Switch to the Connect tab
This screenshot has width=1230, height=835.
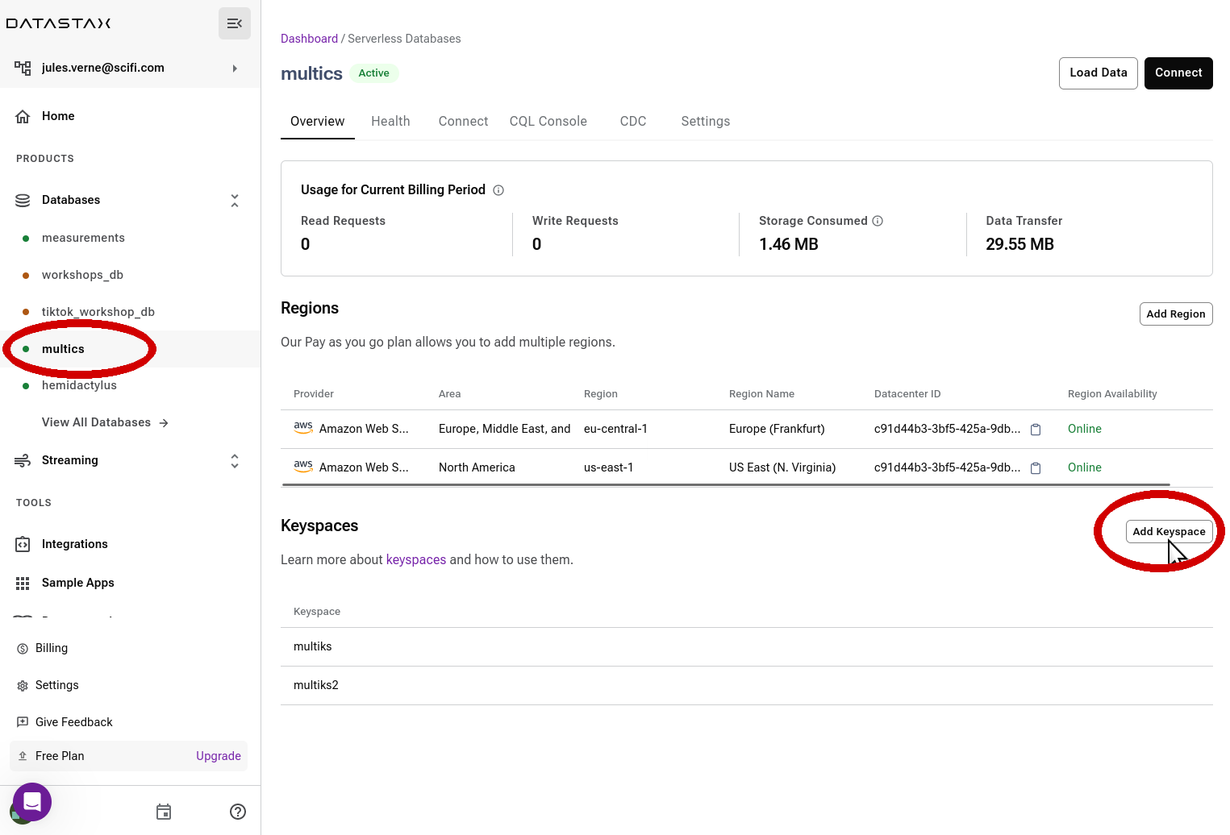coord(463,121)
